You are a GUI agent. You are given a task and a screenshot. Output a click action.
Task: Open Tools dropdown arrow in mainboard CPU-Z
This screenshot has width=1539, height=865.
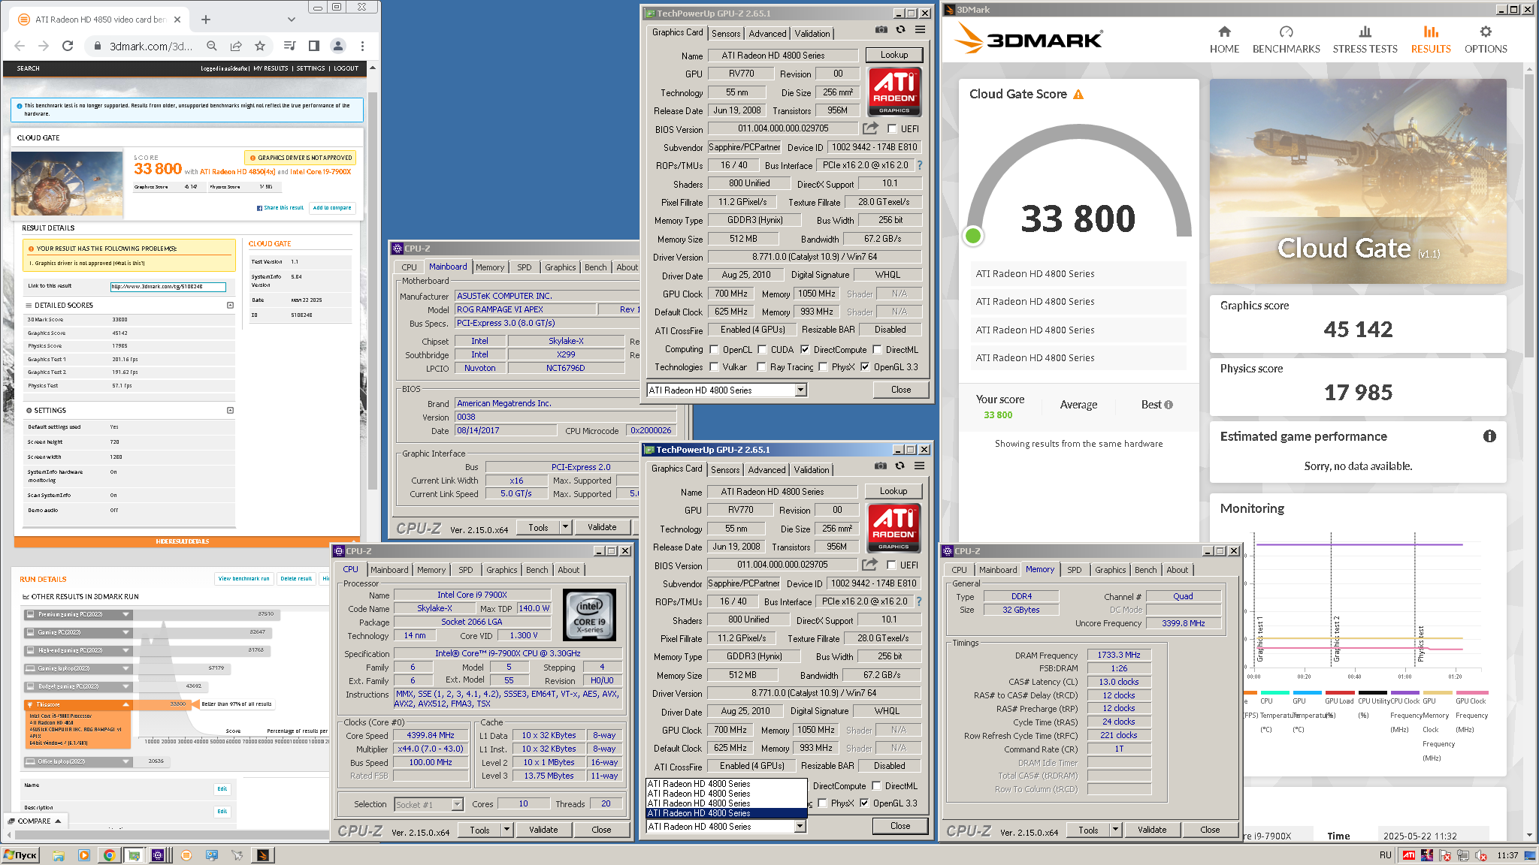click(x=565, y=527)
